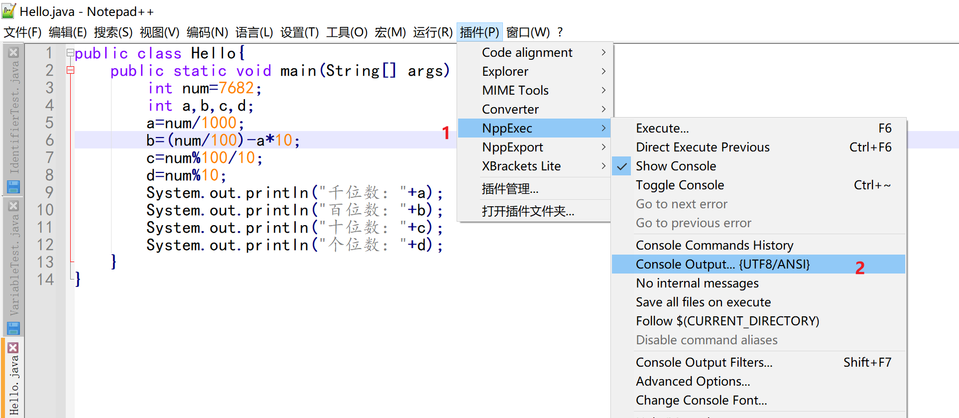Toggle Save all files on execute
The image size is (959, 418).
(758, 302)
